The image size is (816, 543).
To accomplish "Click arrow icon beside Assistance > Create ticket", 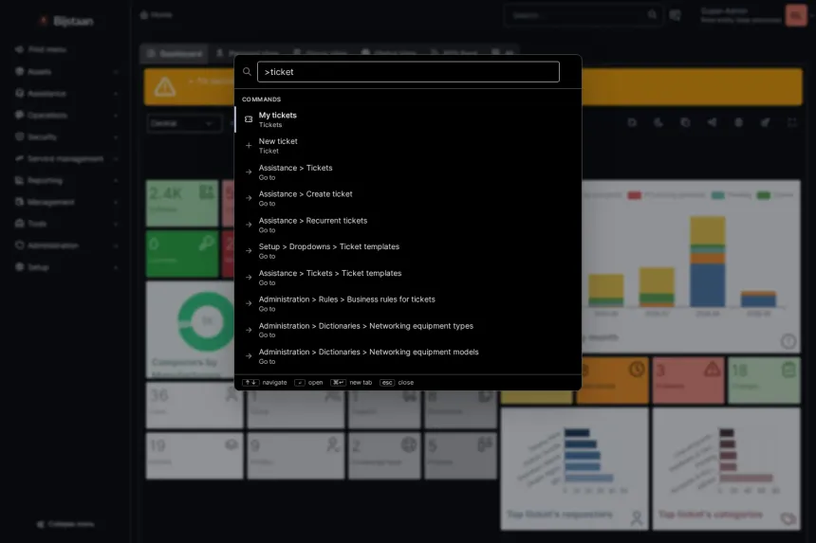I will click(x=249, y=198).
